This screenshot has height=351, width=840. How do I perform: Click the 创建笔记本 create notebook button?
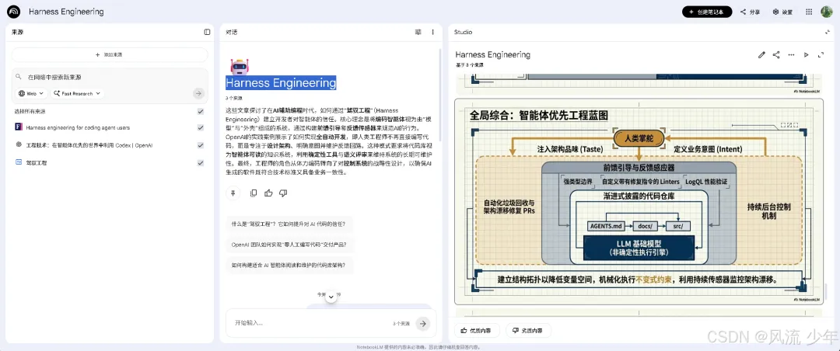(706, 12)
